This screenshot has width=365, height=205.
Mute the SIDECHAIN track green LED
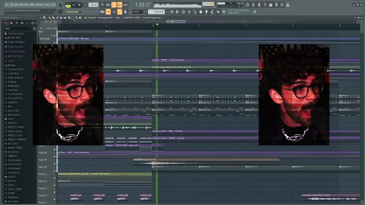pos(54,43)
